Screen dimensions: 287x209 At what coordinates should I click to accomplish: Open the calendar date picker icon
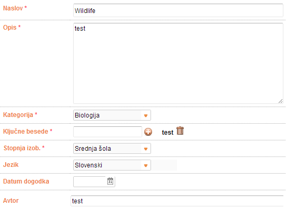point(110,181)
